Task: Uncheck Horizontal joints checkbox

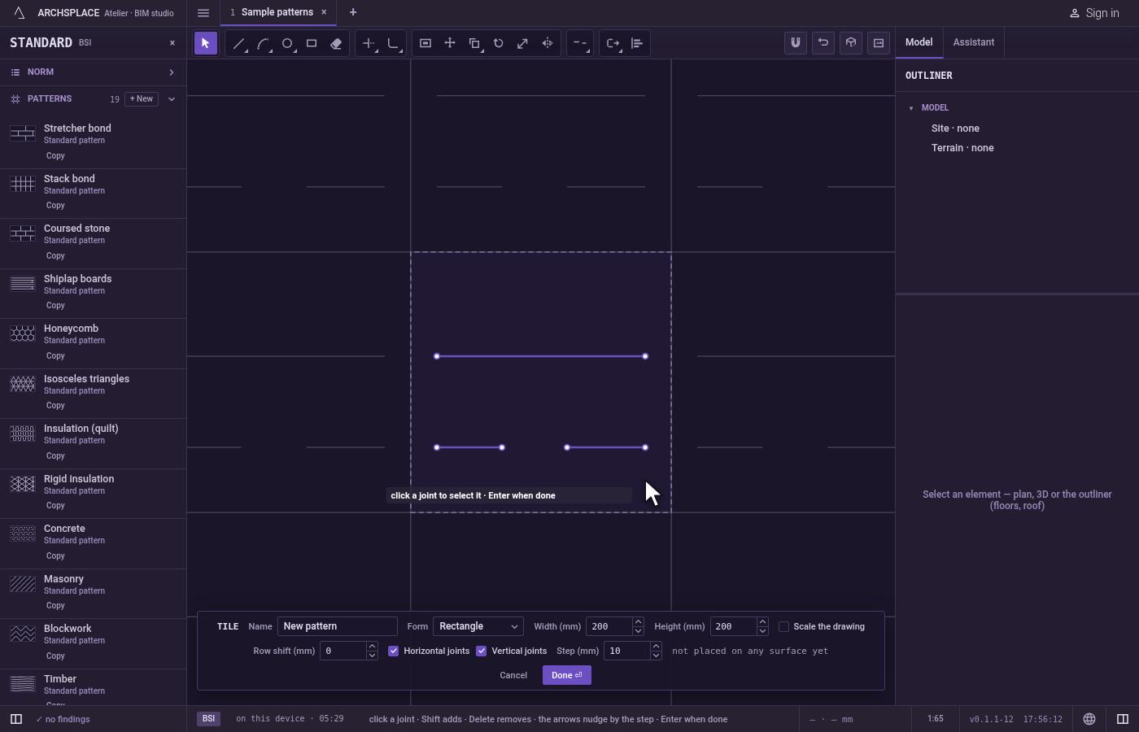Action: click(x=394, y=651)
